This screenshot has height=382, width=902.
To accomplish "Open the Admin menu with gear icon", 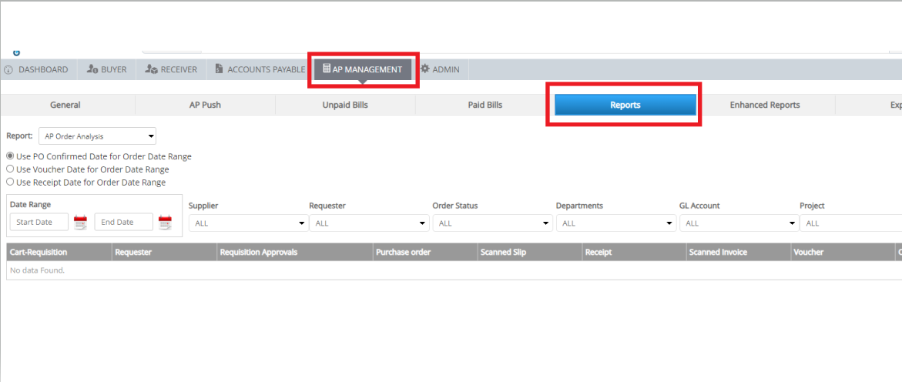I will click(x=440, y=69).
